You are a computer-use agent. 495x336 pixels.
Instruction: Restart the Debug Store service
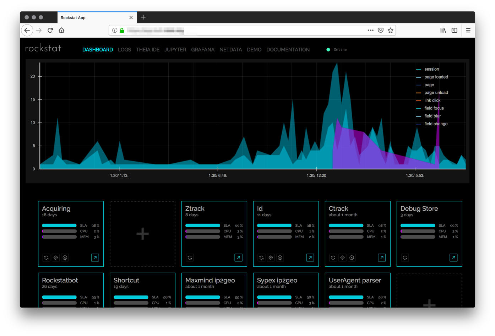pyautogui.click(x=405, y=258)
